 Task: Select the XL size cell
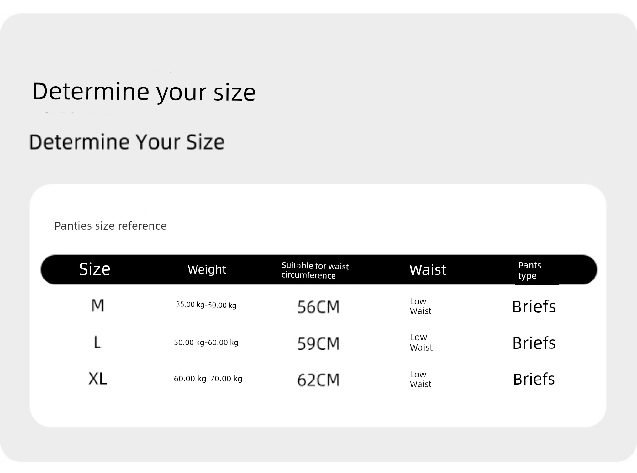[97, 379]
